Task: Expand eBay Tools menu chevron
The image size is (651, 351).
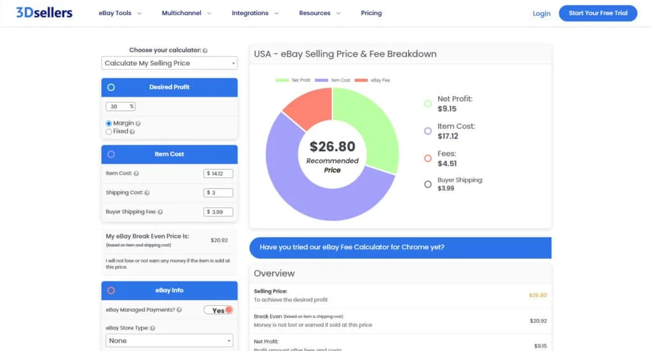Action: [x=139, y=13]
